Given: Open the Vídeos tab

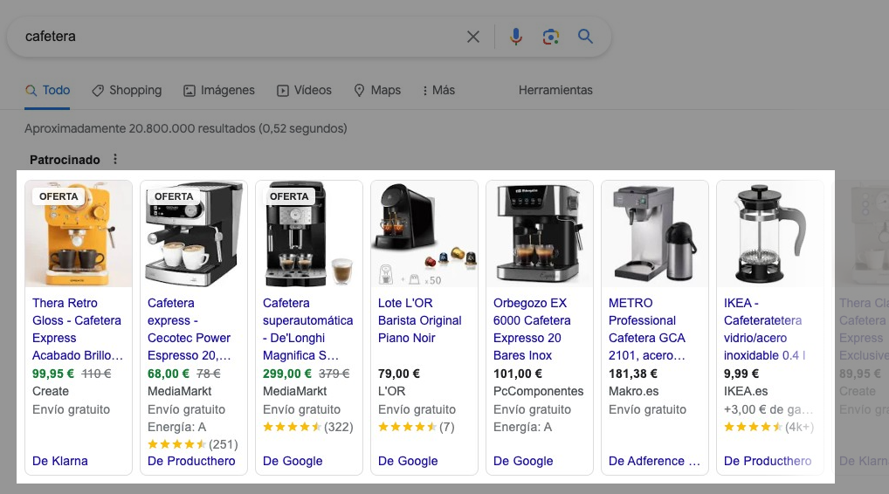Looking at the screenshot, I should [x=304, y=90].
